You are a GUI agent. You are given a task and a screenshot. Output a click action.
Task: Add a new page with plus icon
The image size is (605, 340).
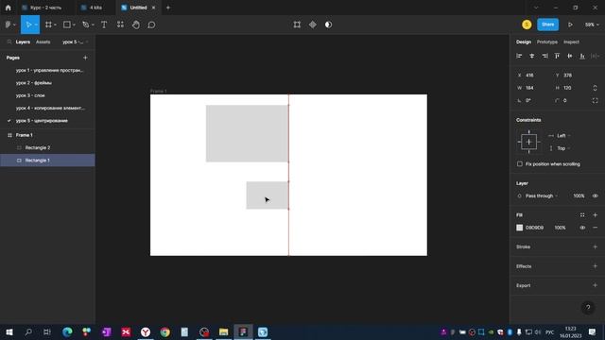pyautogui.click(x=85, y=58)
